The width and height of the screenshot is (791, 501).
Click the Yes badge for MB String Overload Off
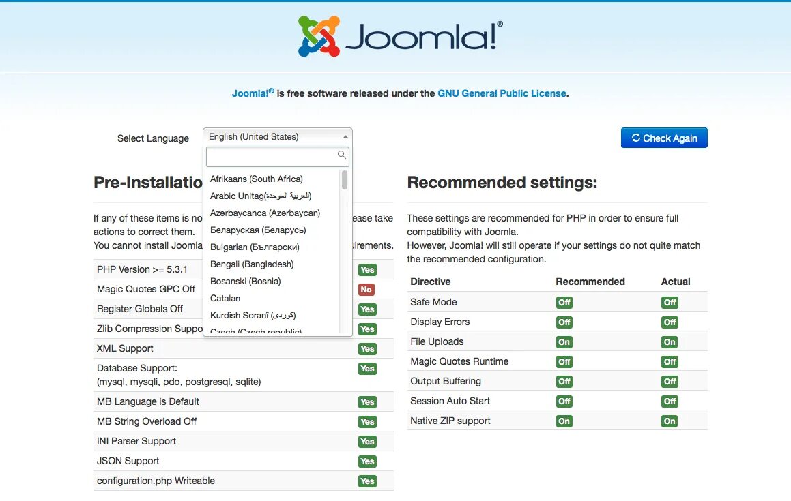click(x=367, y=422)
